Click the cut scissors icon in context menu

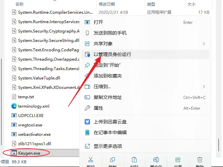90,160
